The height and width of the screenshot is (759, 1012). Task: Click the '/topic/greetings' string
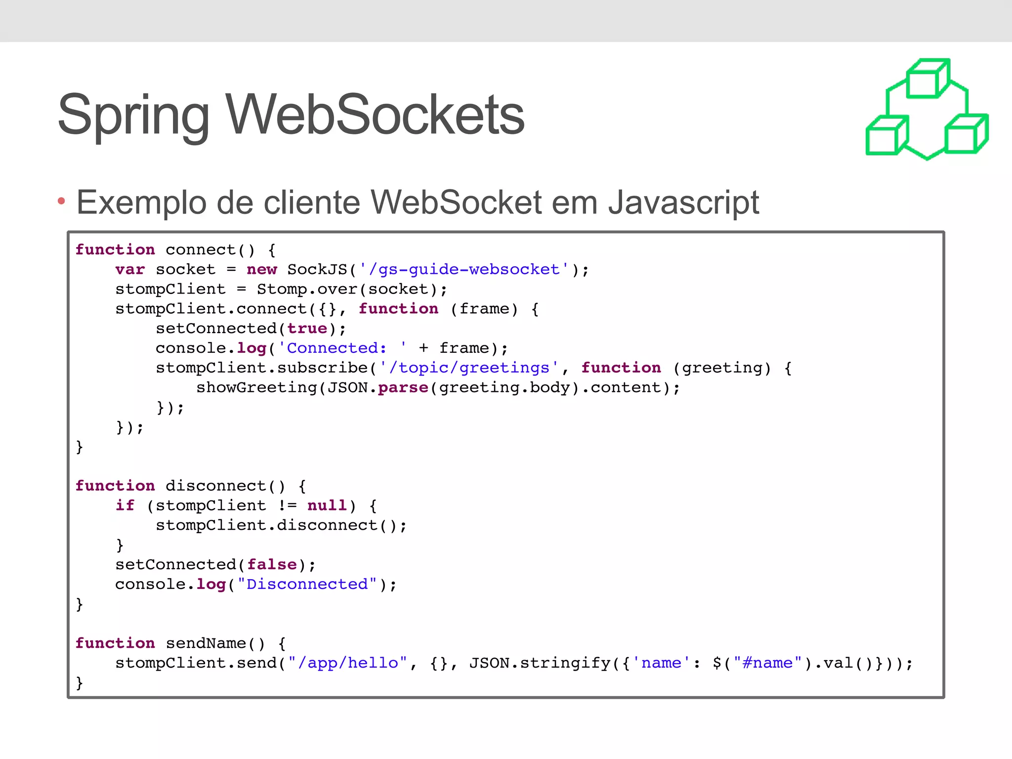[x=469, y=368]
